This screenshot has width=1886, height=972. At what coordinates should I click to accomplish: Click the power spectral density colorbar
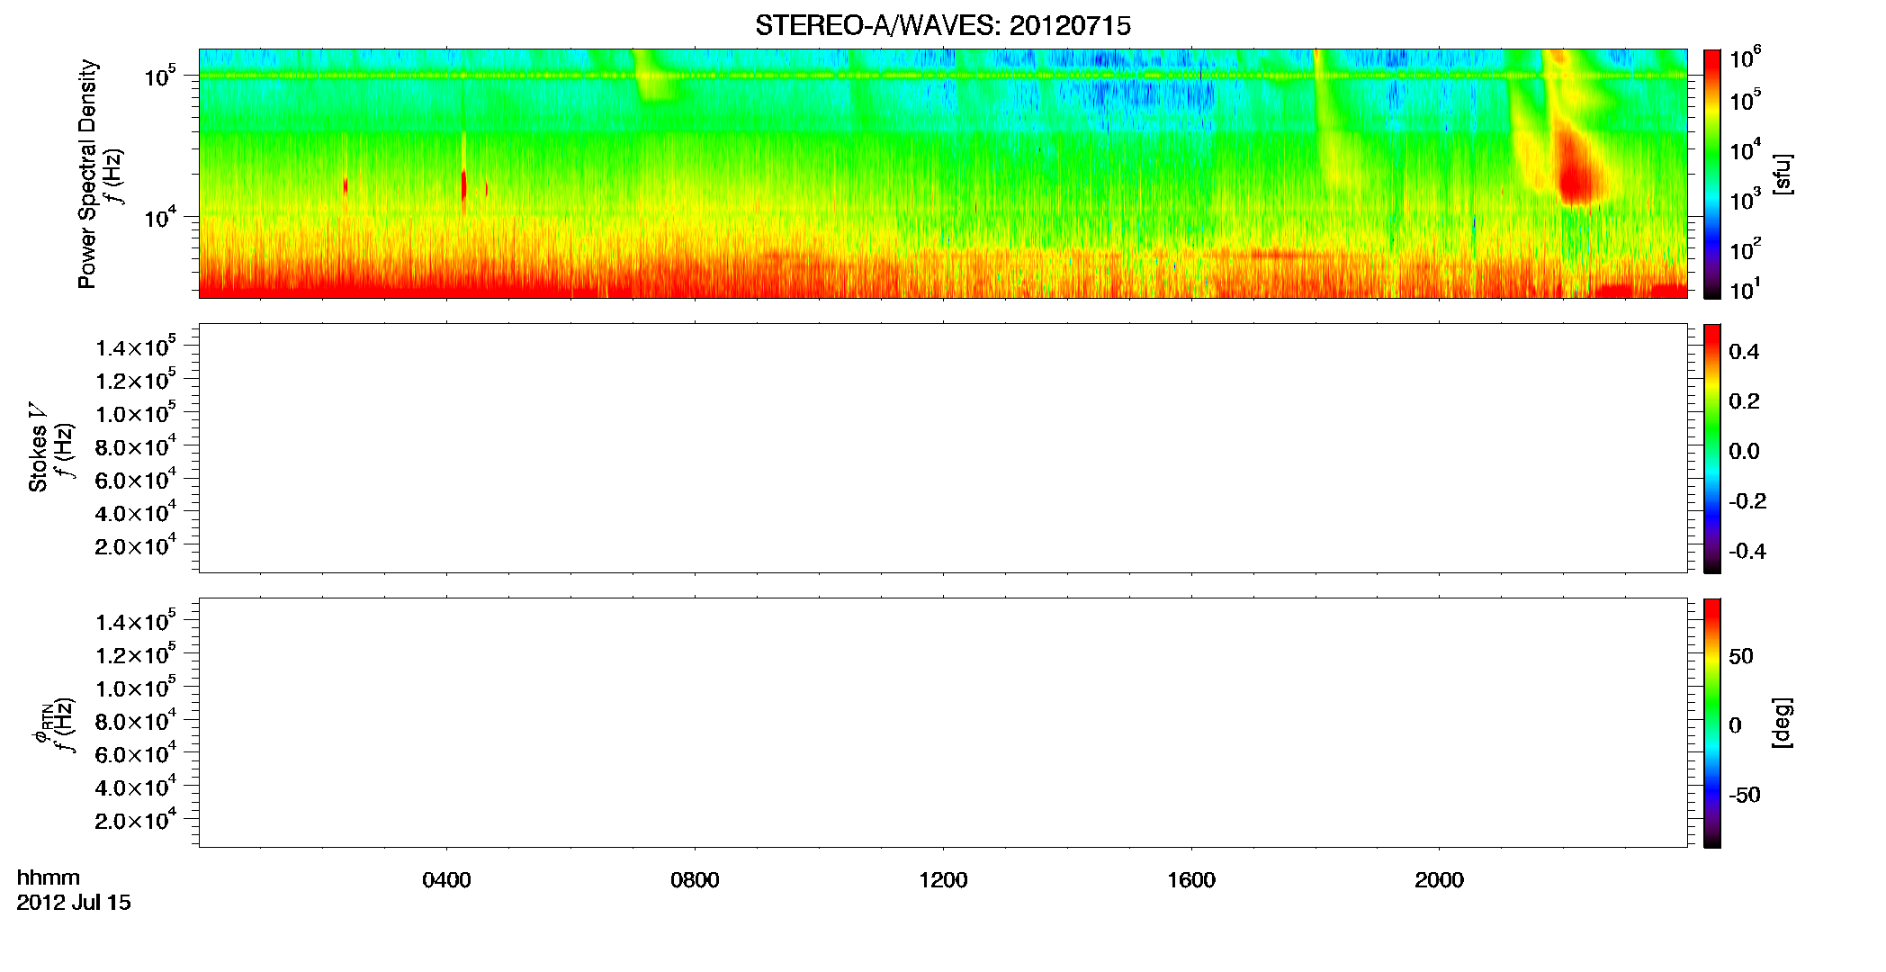point(1712,174)
